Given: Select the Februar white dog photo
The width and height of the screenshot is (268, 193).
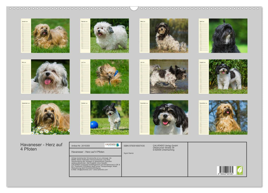Looking at the screenshot, I should pos(110,36).
